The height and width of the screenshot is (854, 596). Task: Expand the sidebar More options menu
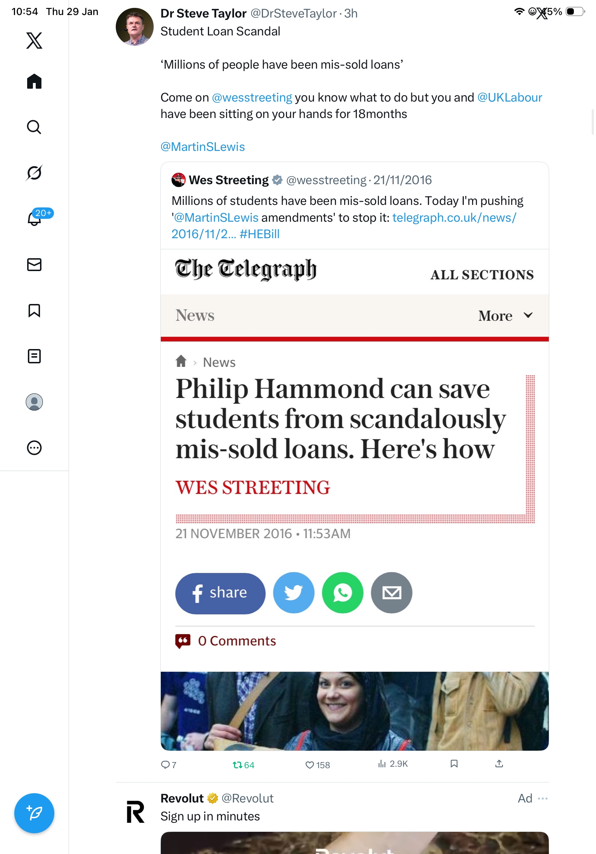pyautogui.click(x=34, y=447)
